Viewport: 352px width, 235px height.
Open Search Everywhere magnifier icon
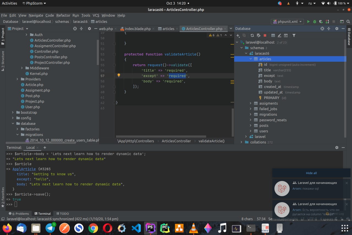[x=348, y=21]
